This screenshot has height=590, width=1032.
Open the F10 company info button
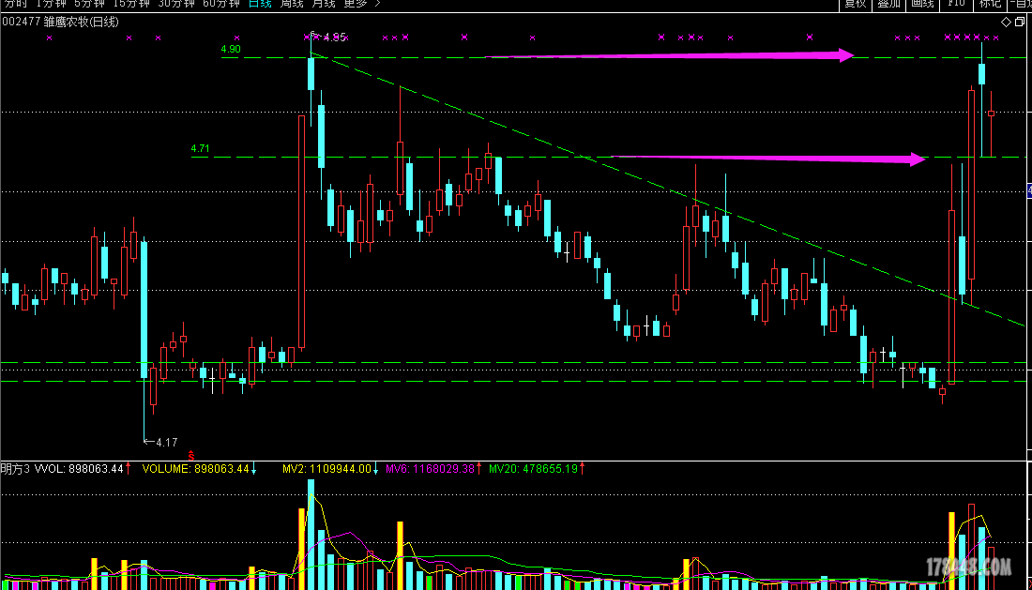956,4
